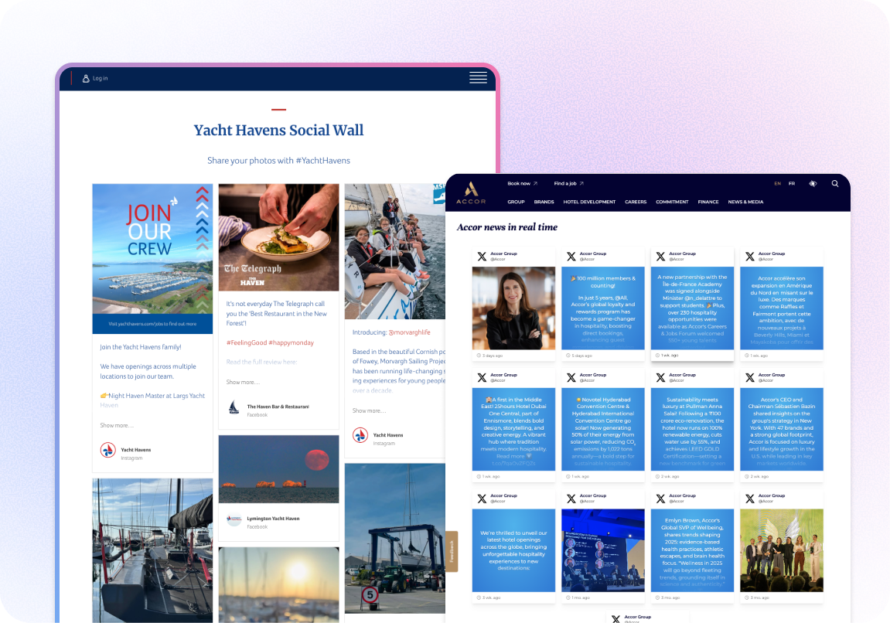This screenshot has width=890, height=623.
Task: Open the FINANCE menu item
Action: click(x=708, y=202)
